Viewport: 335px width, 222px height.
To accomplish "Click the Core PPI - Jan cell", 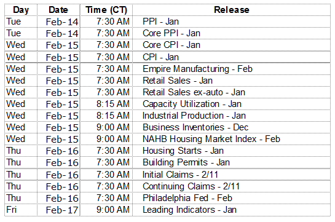I will click(231, 33).
